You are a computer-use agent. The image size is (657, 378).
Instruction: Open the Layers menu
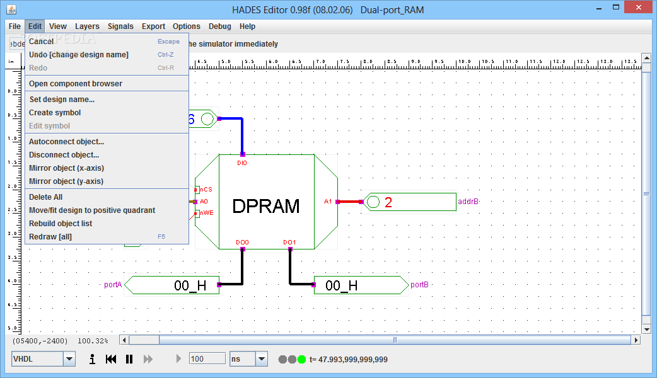[x=87, y=26]
